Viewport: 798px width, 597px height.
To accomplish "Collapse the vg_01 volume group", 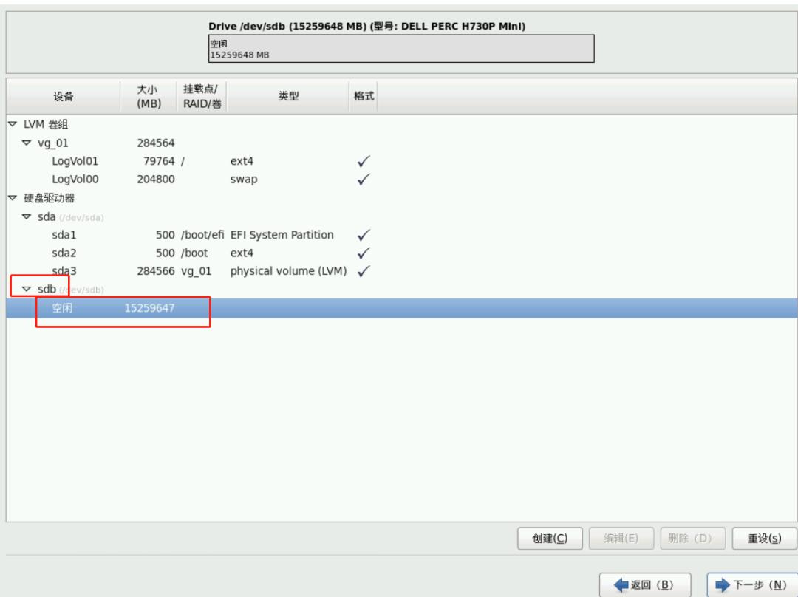I will [x=27, y=143].
